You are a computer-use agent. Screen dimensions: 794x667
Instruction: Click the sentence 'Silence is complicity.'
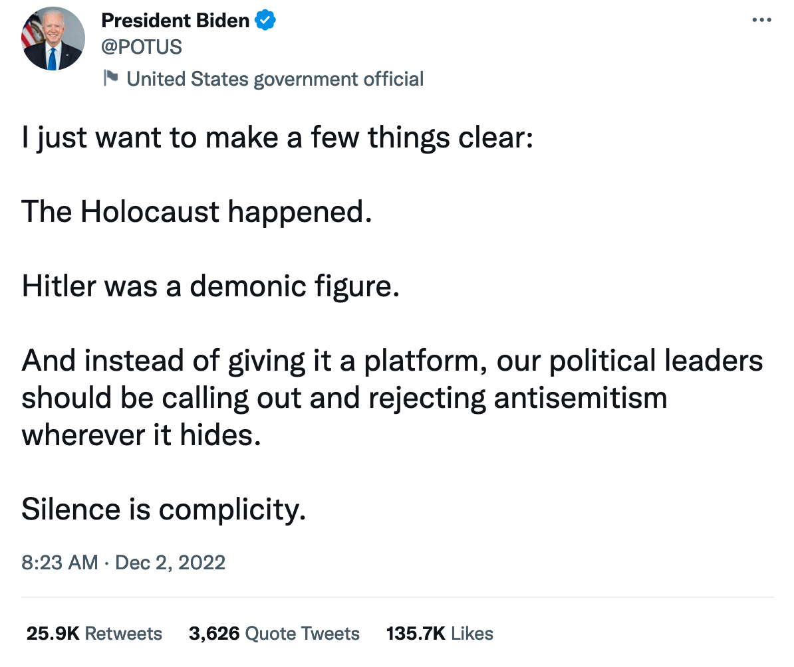(x=164, y=510)
